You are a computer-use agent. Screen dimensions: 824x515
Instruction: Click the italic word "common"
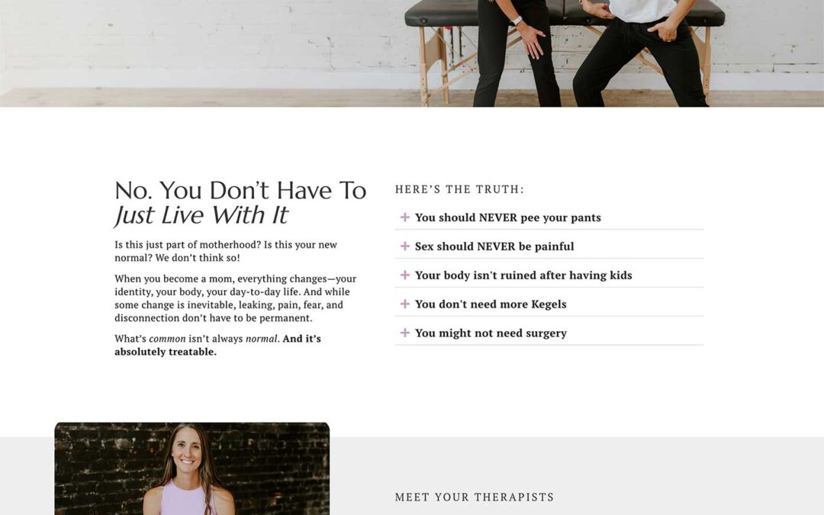(167, 339)
